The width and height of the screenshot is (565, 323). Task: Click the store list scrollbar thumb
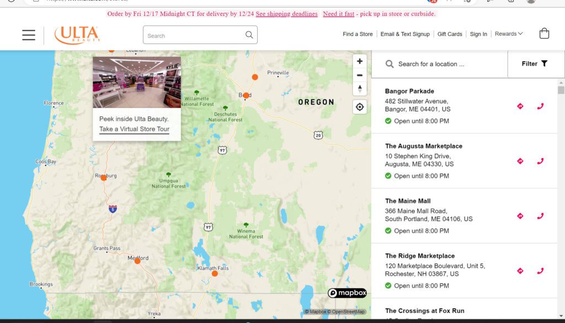coord(561,90)
